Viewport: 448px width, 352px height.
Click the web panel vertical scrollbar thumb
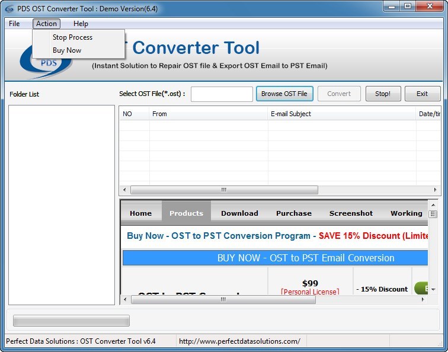click(433, 214)
